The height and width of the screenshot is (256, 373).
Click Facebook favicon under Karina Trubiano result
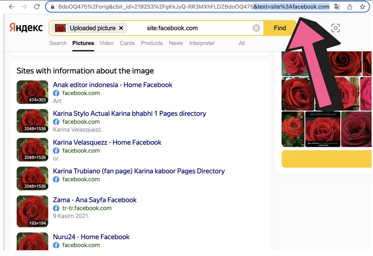click(x=56, y=179)
